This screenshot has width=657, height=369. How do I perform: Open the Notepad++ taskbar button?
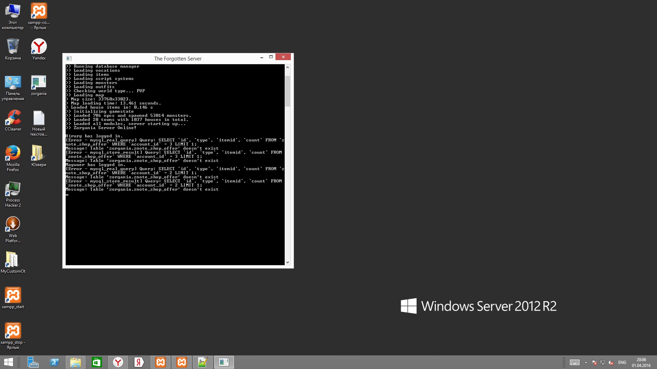point(203,362)
